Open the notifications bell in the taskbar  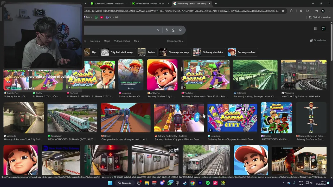[x=328, y=183]
